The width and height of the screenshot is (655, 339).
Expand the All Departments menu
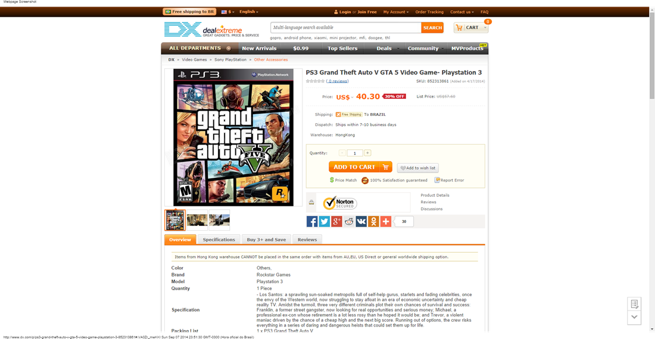click(x=199, y=48)
